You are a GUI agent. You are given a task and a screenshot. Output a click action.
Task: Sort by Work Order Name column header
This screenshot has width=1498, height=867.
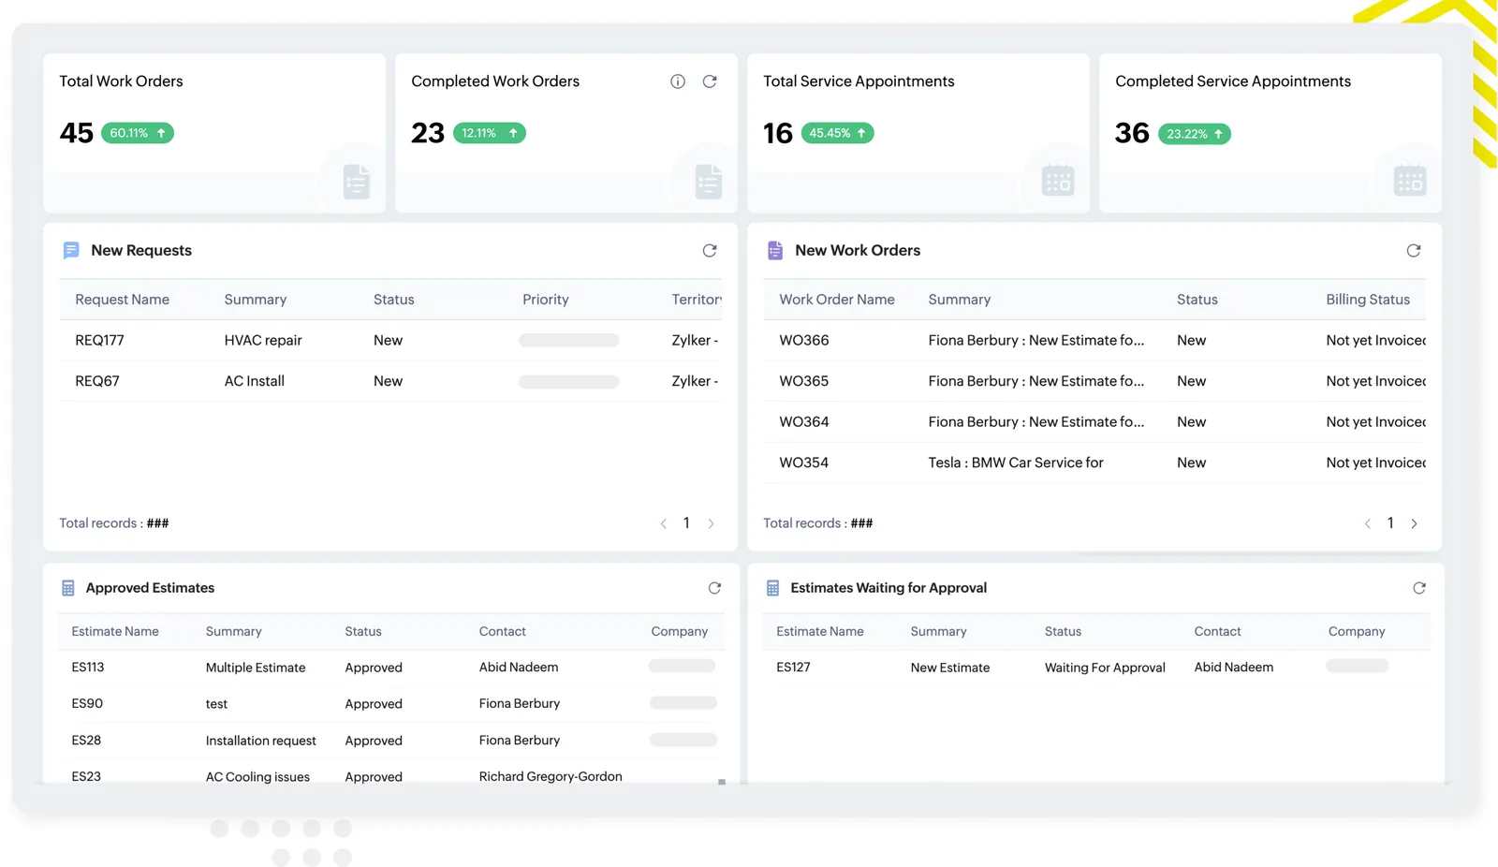point(837,300)
